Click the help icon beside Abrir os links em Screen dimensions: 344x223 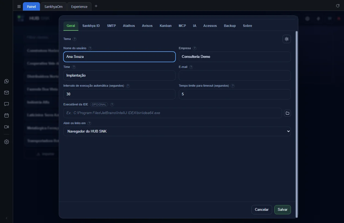pyautogui.click(x=90, y=123)
